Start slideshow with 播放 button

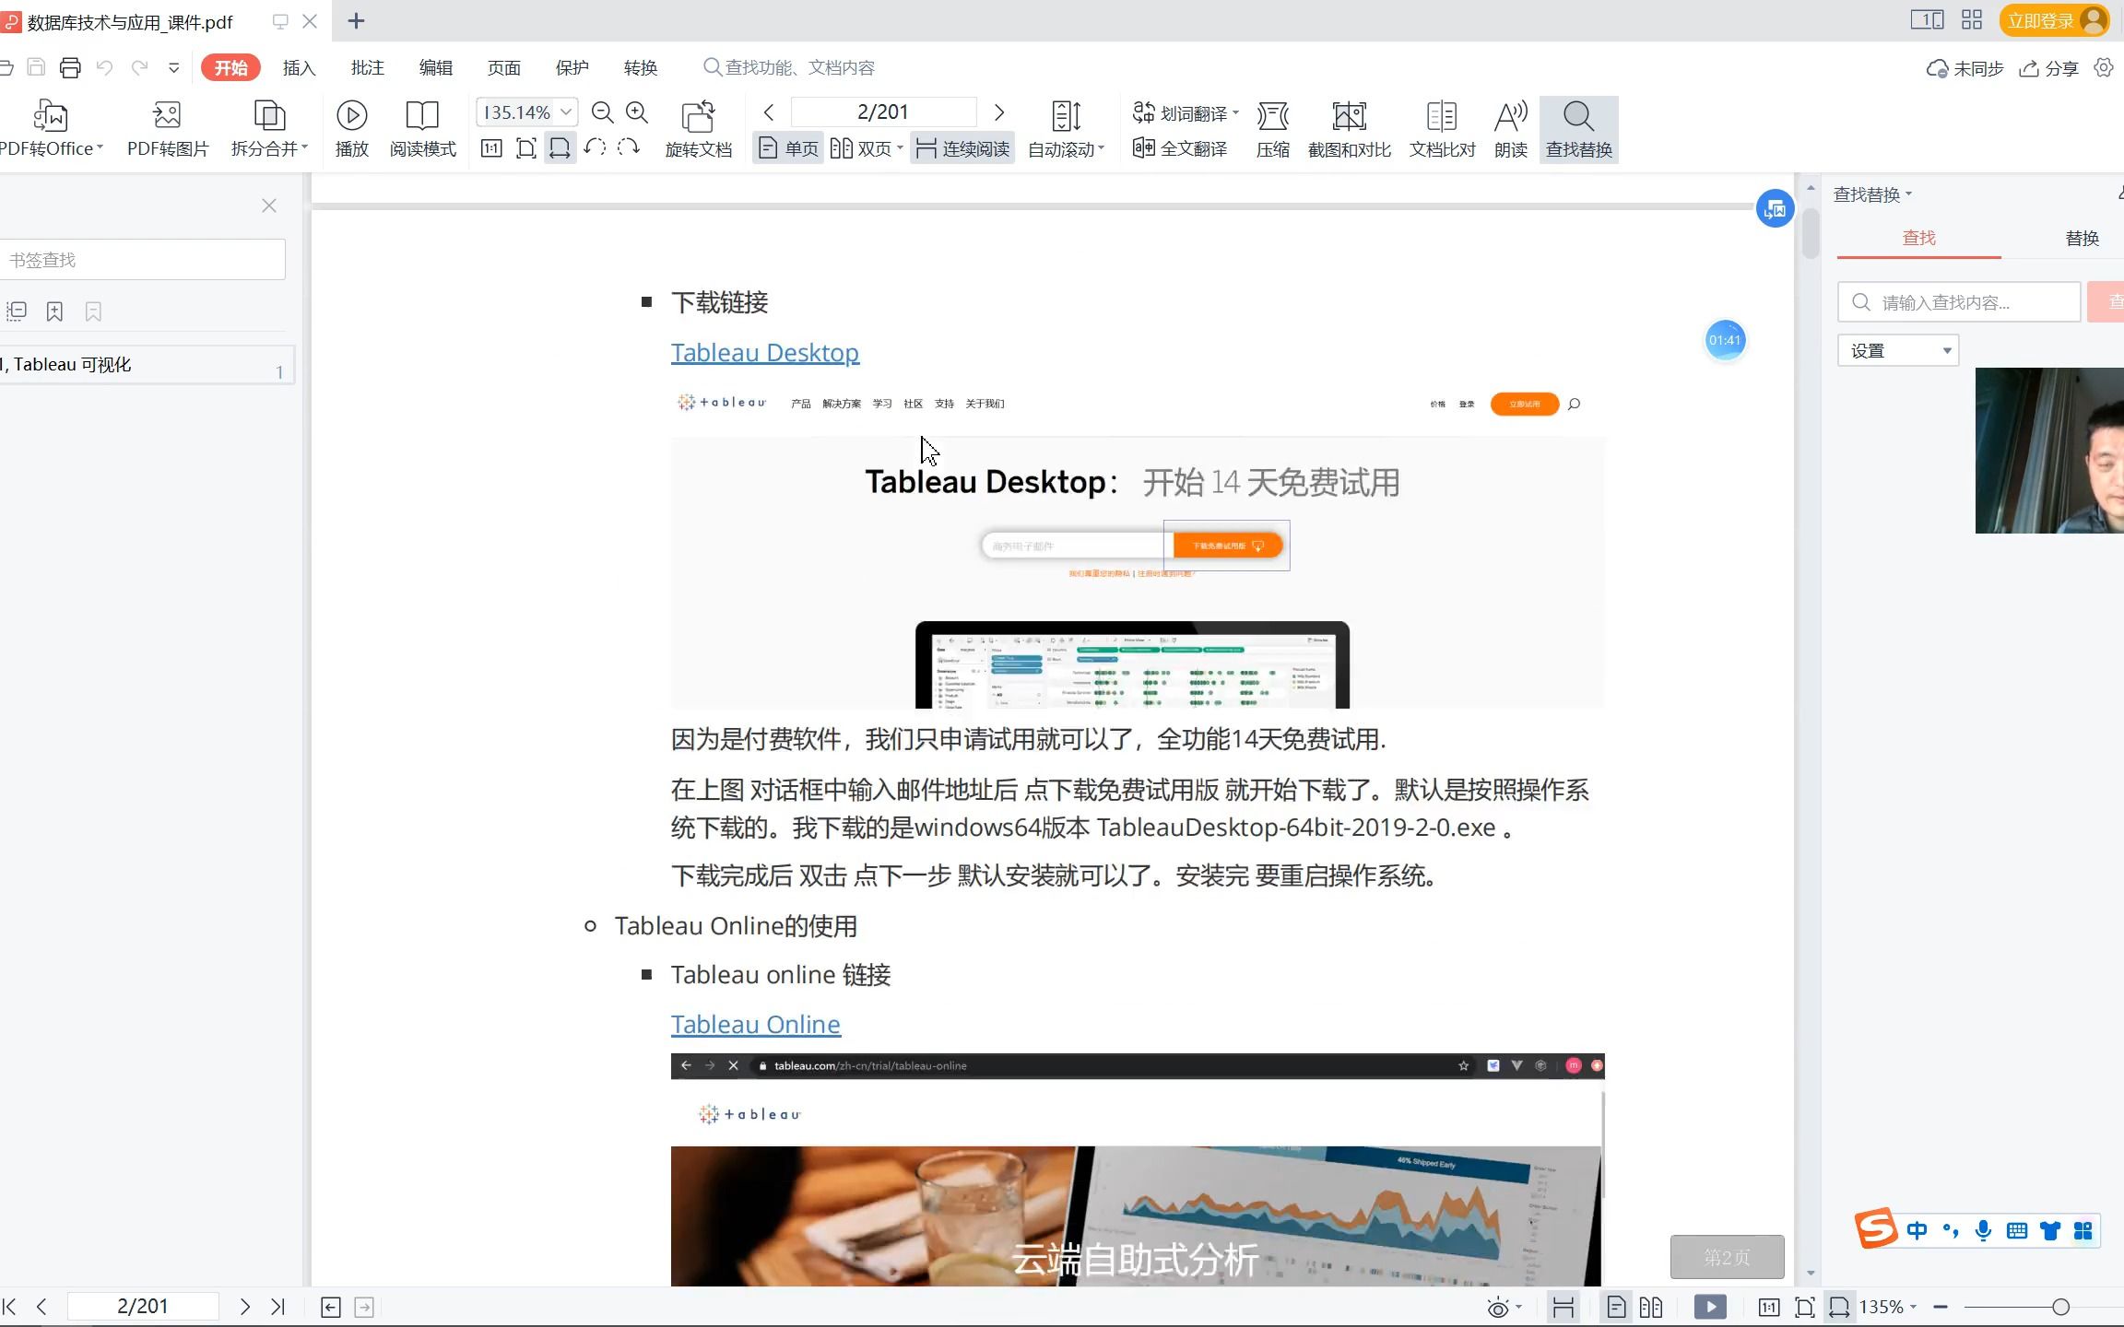click(x=351, y=129)
